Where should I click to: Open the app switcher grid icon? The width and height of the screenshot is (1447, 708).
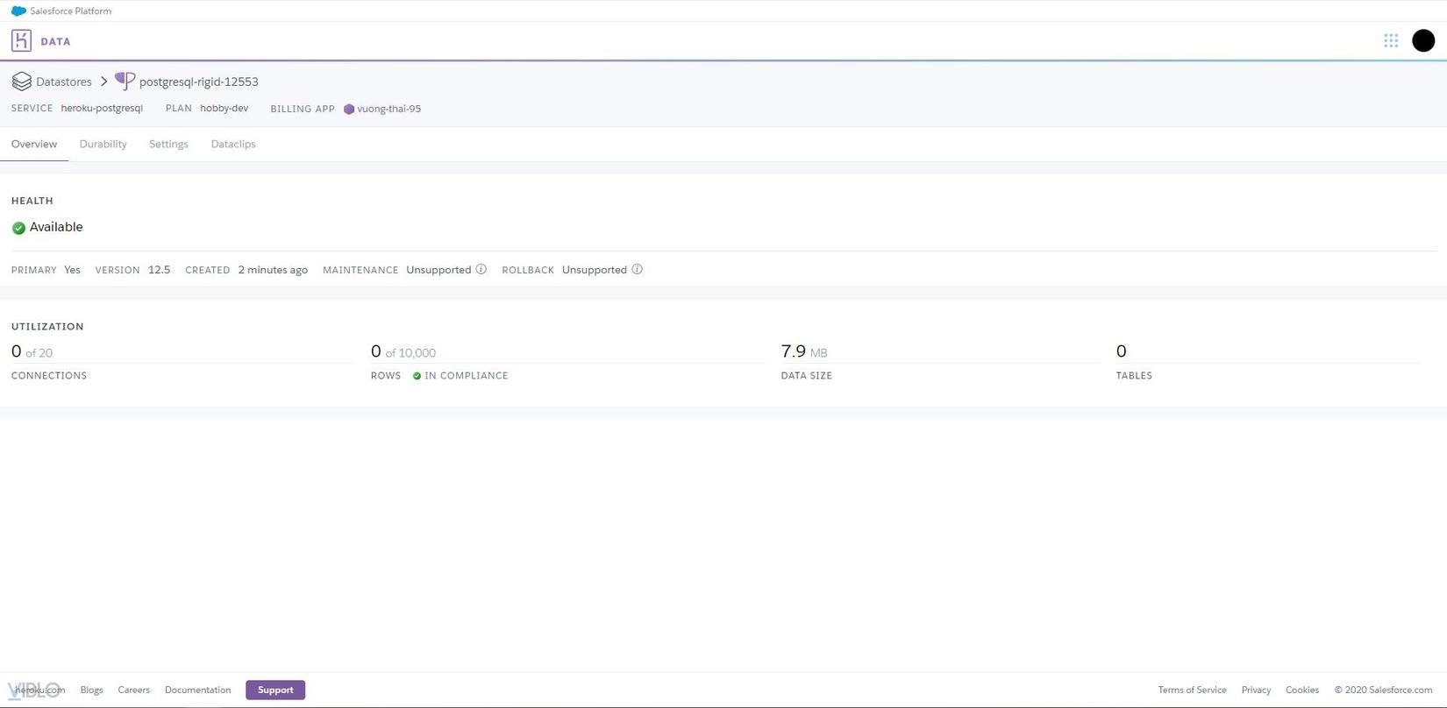[1391, 40]
